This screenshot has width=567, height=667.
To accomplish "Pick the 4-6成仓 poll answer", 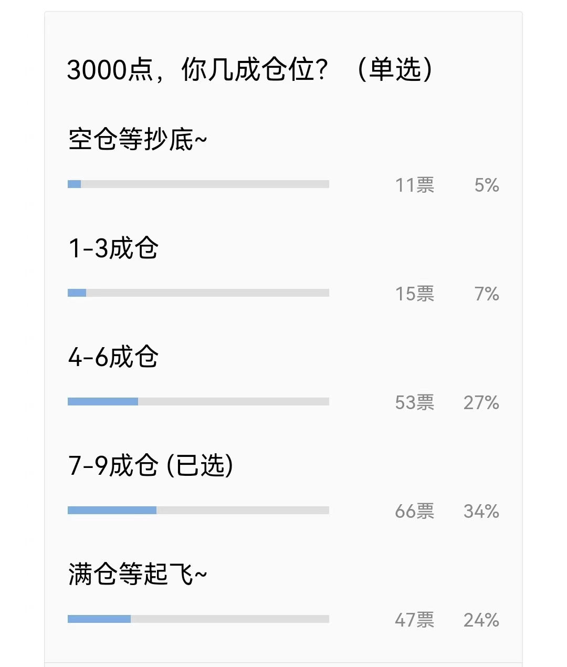I will pyautogui.click(x=113, y=357).
